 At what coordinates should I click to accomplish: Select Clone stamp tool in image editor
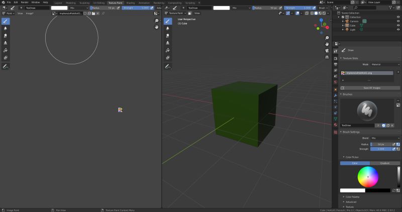[6, 43]
